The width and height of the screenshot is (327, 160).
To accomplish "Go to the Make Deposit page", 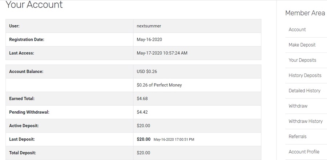I will [302, 45].
